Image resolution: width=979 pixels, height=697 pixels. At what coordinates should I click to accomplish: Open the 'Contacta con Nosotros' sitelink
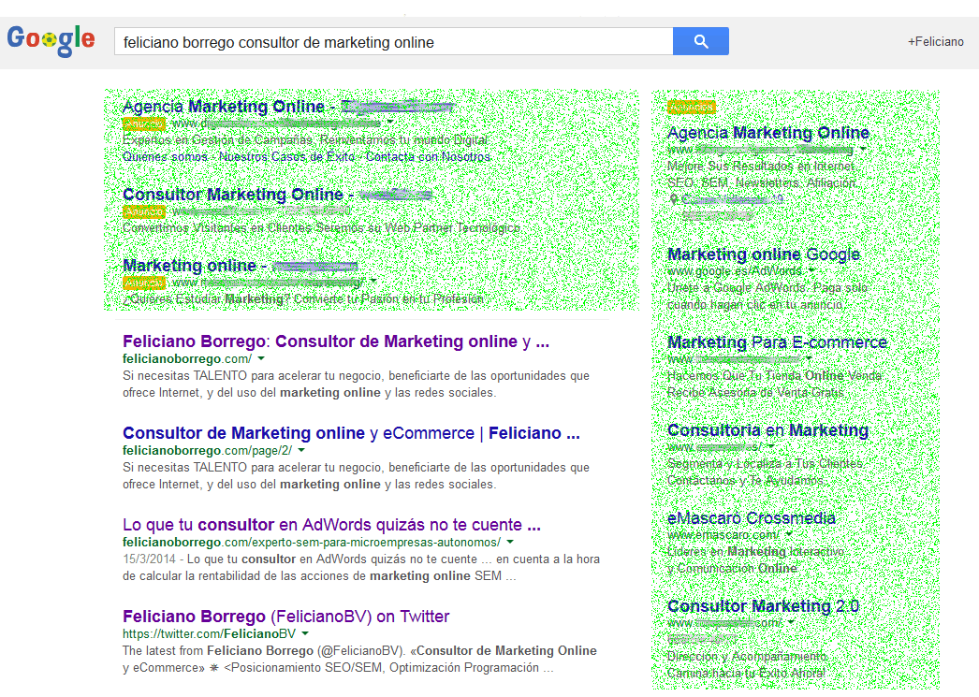click(428, 156)
